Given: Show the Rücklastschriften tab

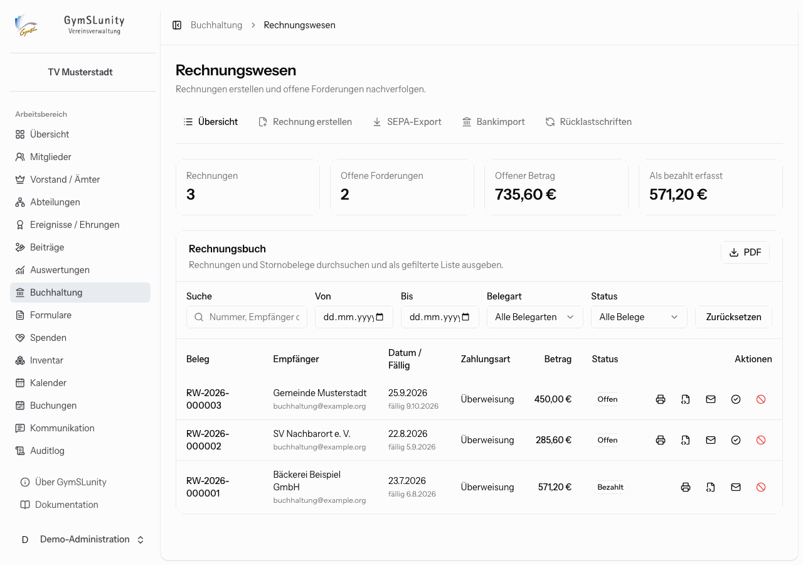Looking at the screenshot, I should 589,122.
